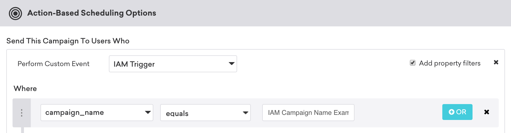The height and width of the screenshot is (133, 511).
Task: Click the Perform Custom Event label
Action: [x=54, y=64]
